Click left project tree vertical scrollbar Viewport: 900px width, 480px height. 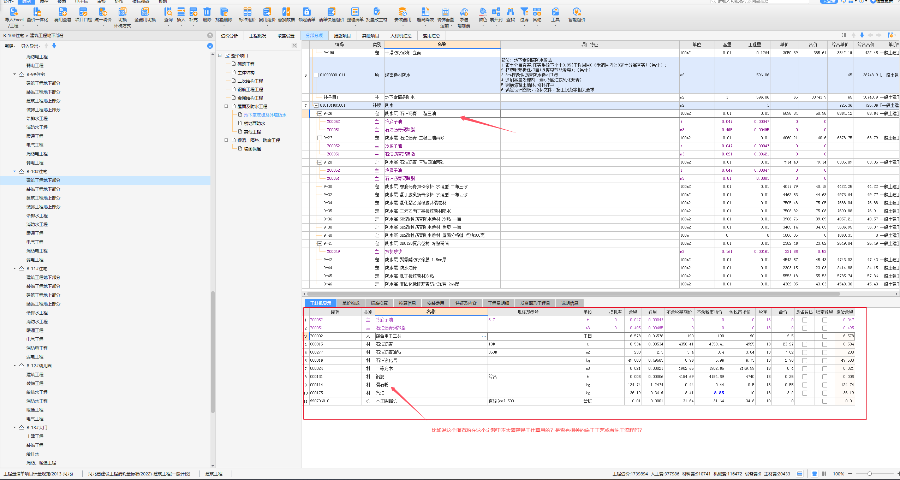pos(213,352)
